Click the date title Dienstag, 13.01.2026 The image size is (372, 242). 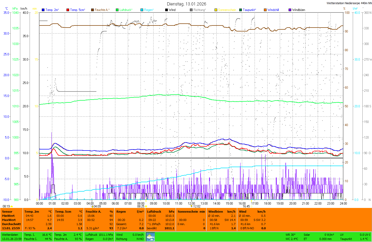[187, 4]
